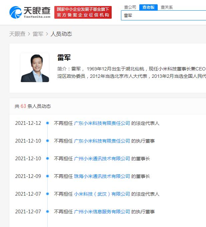Click the search field containing 雷军
Image resolution: width=206 pixels, height=227 pixels.
pyautogui.click(x=163, y=15)
